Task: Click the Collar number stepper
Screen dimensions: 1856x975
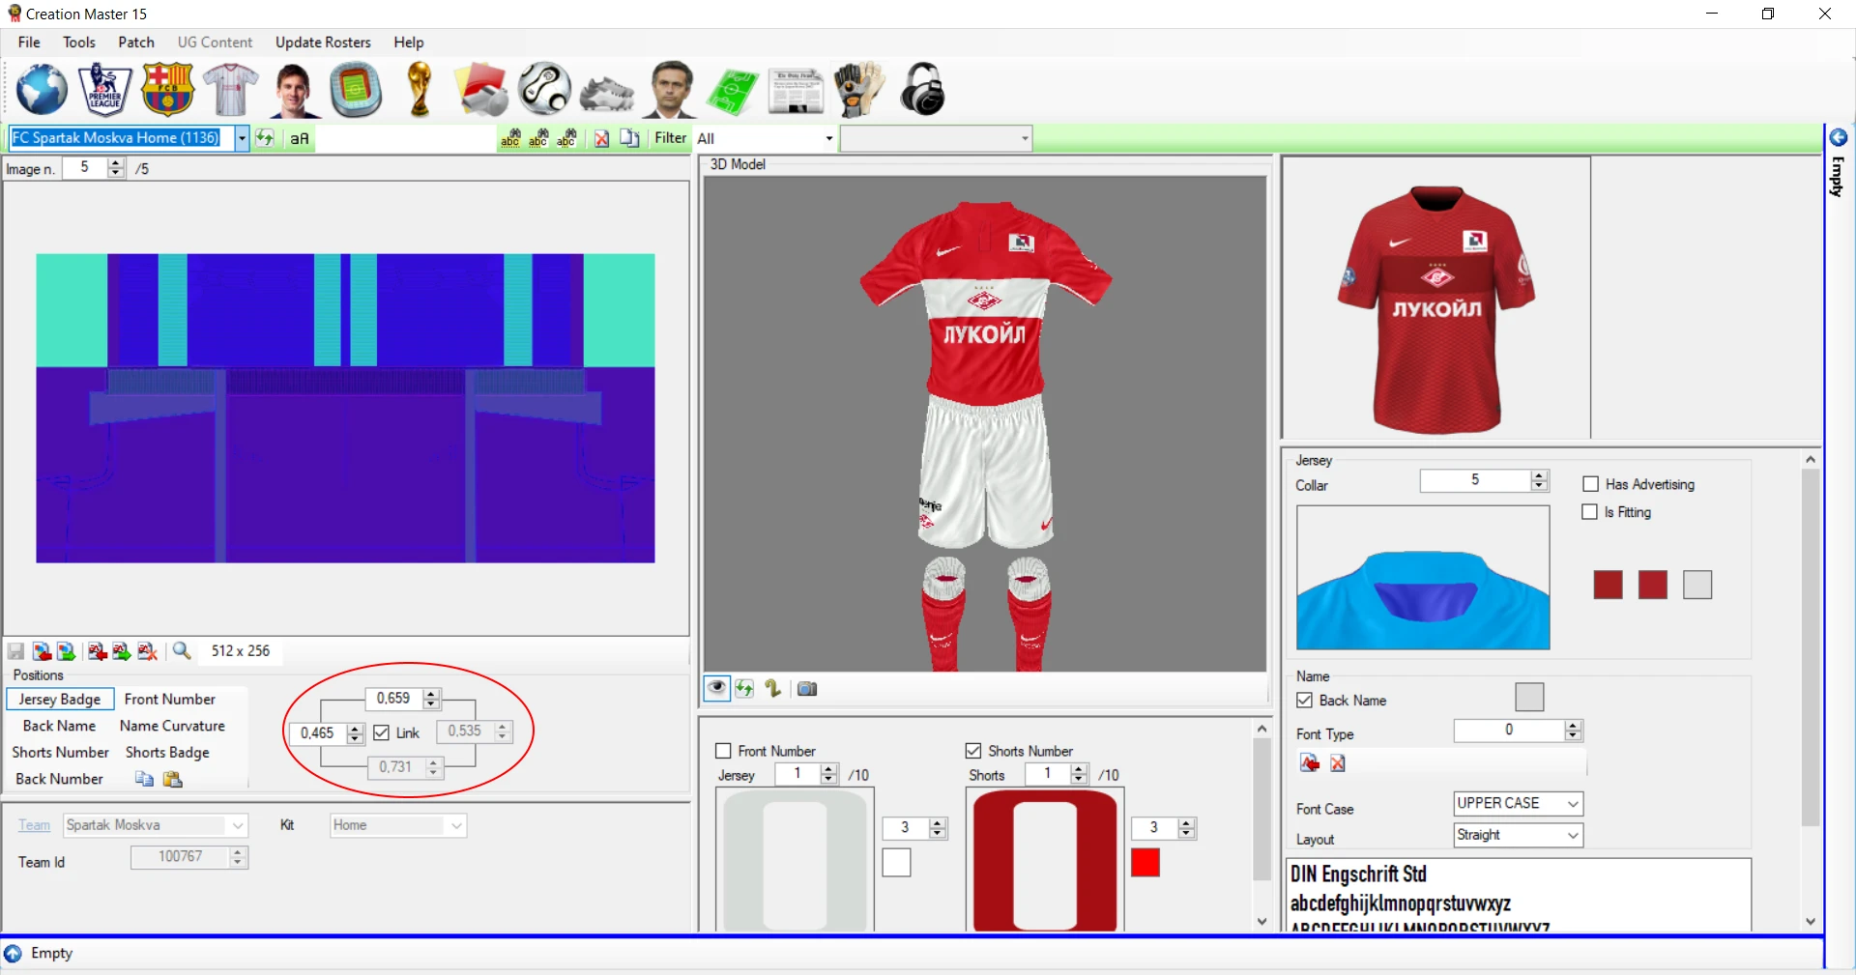Action: point(1539,480)
